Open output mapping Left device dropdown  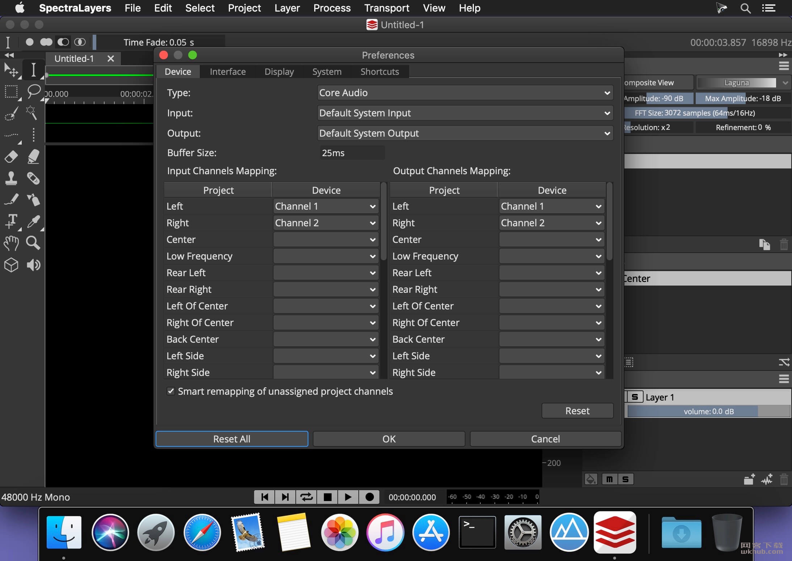click(x=552, y=206)
